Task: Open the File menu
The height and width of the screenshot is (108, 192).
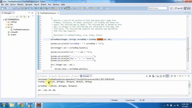Action: [x=2, y=4]
